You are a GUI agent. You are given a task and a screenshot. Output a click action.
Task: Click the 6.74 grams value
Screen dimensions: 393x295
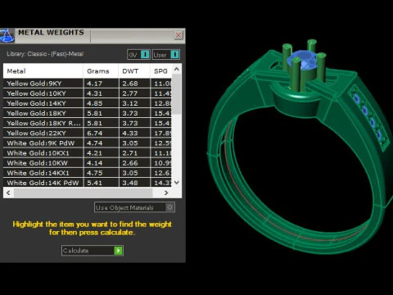click(x=95, y=134)
